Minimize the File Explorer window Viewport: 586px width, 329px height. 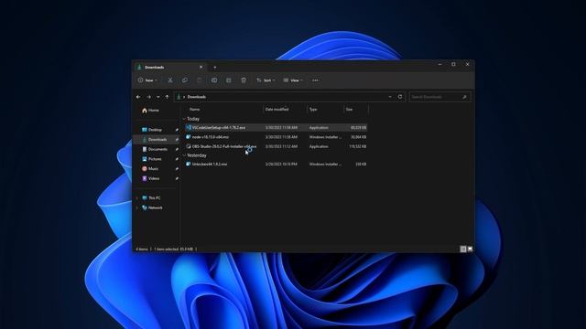(x=439, y=64)
